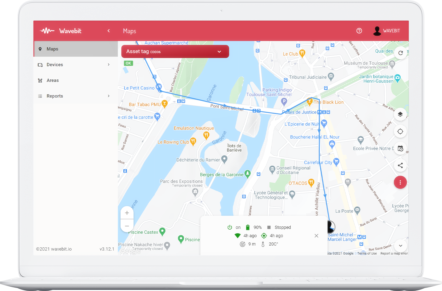
Task: Click the Stopped motion status icon
Action: [x=269, y=227]
